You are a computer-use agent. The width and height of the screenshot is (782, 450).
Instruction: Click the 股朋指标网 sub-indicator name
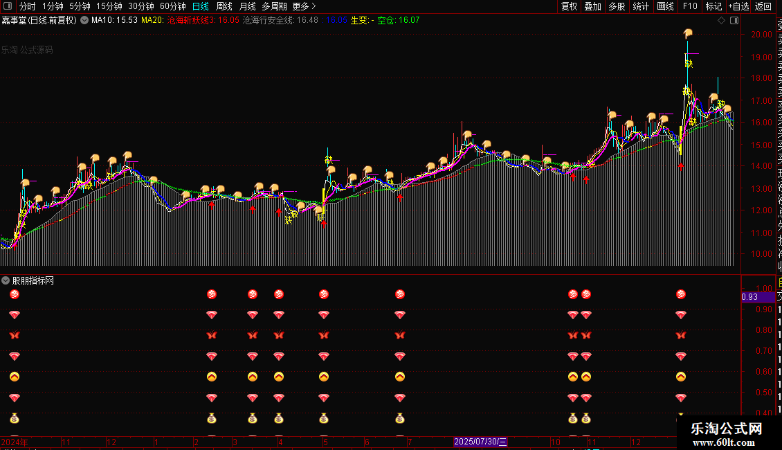coord(33,280)
